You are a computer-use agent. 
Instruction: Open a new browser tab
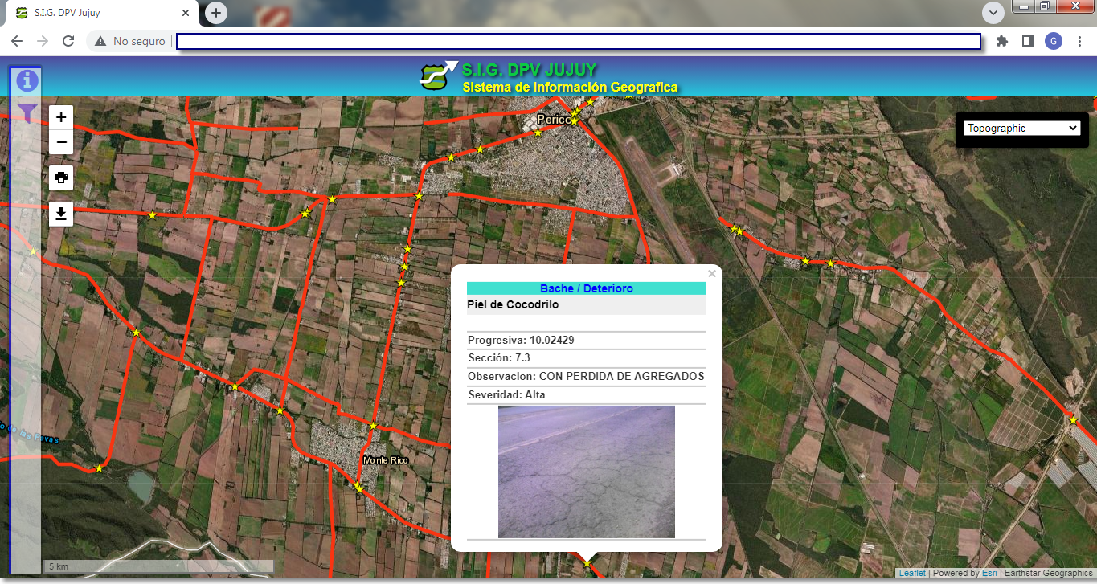[x=216, y=13]
